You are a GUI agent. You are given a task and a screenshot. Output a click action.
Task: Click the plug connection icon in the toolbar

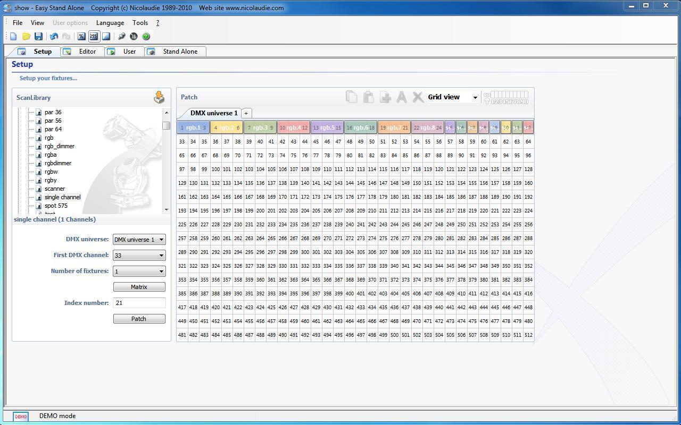122,37
